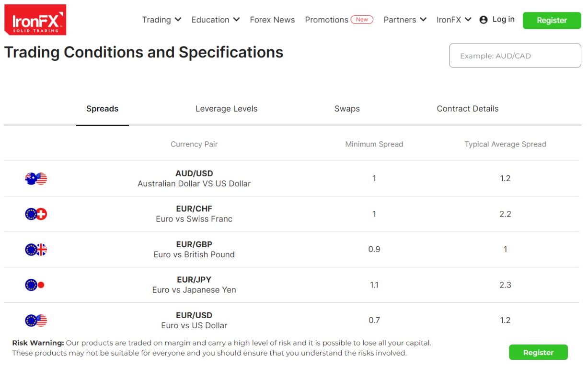Open the Contract Details tab
The height and width of the screenshot is (368, 588).
click(467, 109)
